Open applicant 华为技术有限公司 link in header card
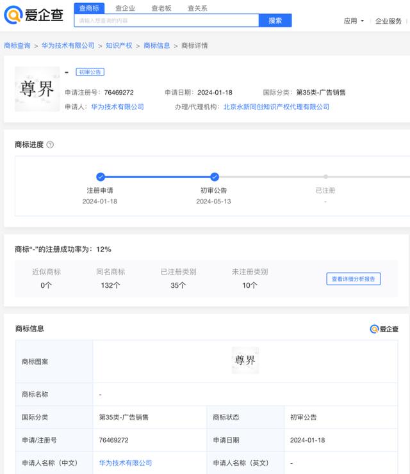410x474 pixels. click(x=117, y=107)
